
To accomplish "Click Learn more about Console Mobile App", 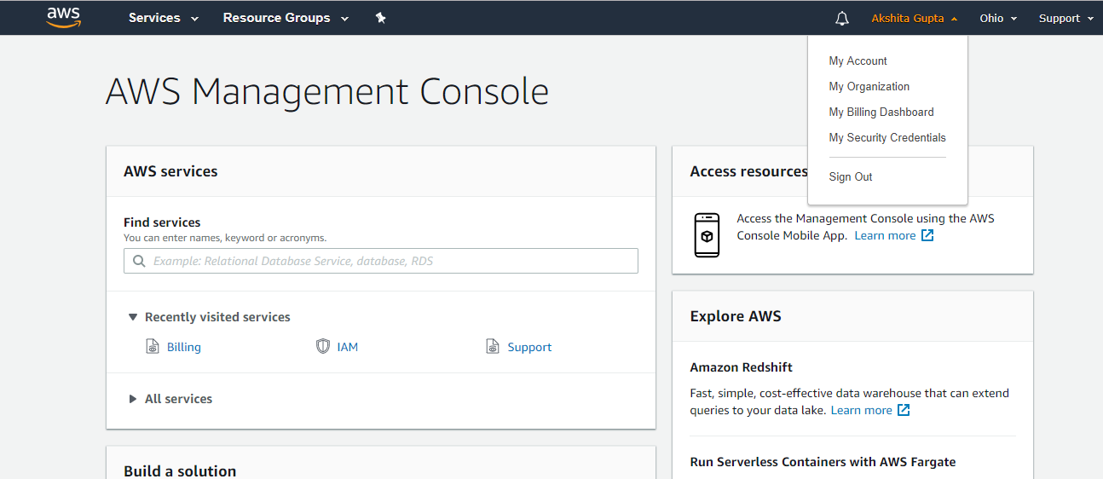I will (885, 235).
